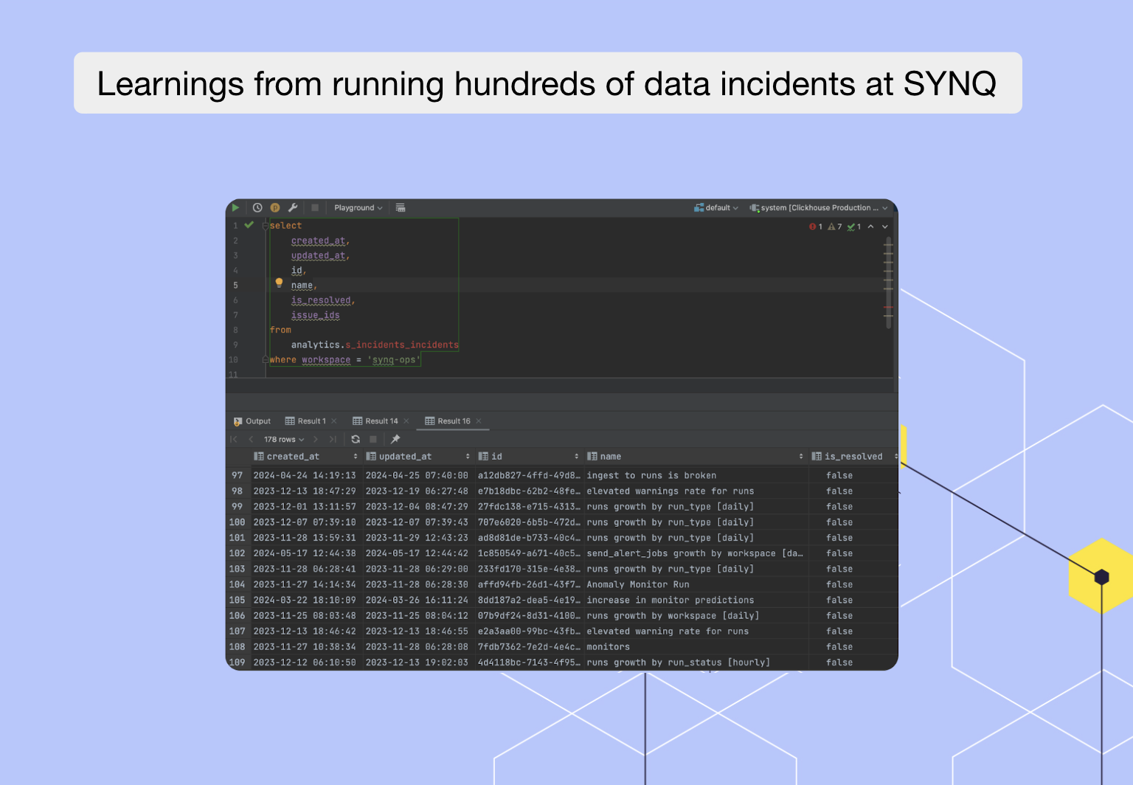Open the system Clickhouse Production session dropdown
The image size is (1133, 785).
819,208
